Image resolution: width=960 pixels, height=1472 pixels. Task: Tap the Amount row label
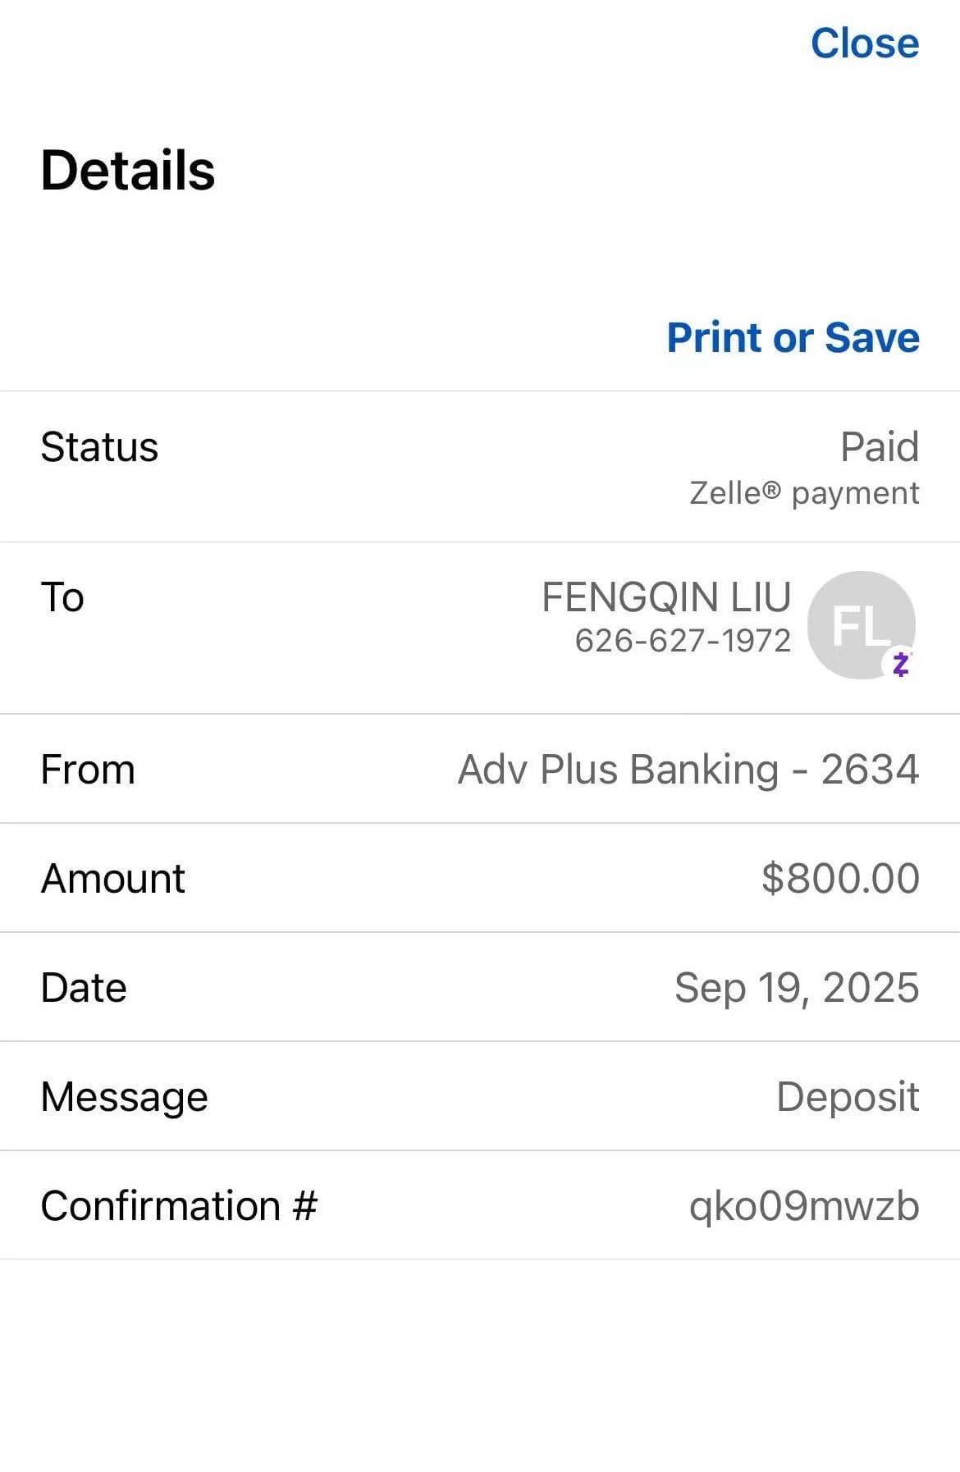113,878
